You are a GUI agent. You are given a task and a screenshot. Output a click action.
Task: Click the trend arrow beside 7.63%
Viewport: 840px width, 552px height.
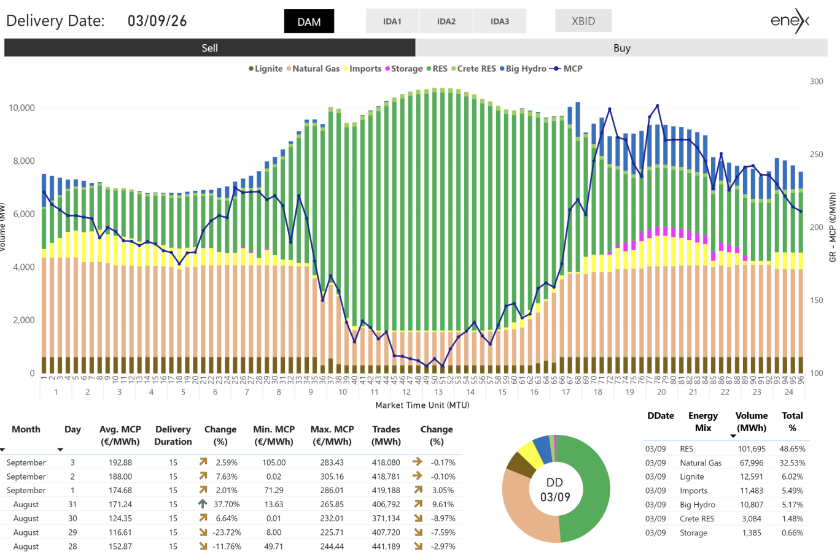203,476
